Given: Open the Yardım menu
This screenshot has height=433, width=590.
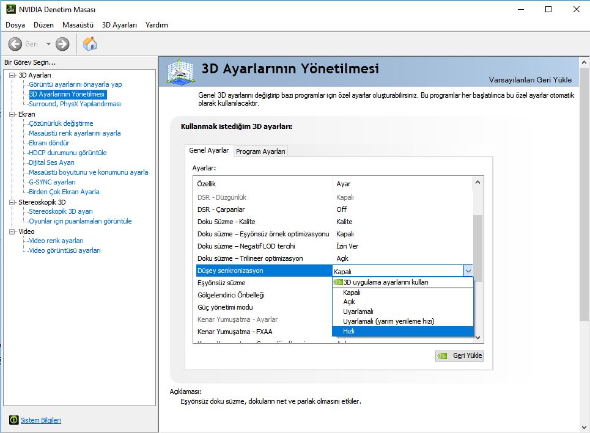Looking at the screenshot, I should pos(157,25).
